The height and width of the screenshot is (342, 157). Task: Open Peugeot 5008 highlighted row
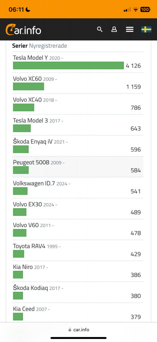(78, 167)
